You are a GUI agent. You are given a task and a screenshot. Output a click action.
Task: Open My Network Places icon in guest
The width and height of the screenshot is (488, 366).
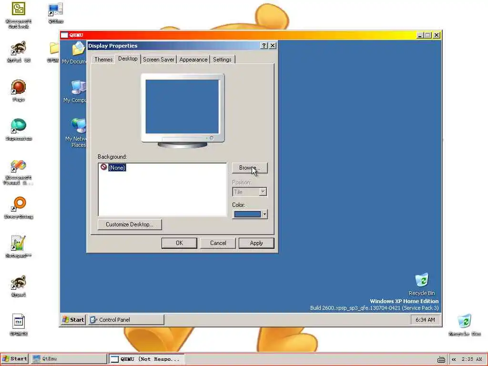(x=78, y=126)
